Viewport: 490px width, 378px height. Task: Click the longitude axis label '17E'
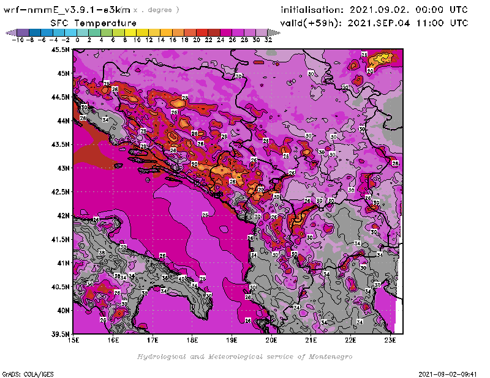tap(153, 340)
